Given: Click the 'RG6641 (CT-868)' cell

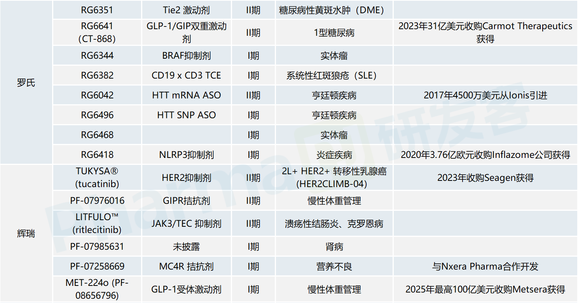Looking at the screenshot, I should point(97,33).
